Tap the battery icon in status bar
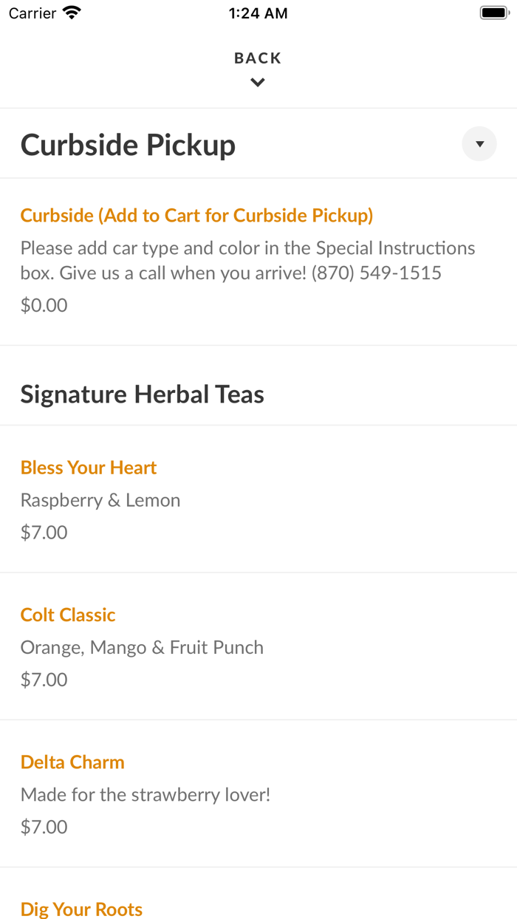The width and height of the screenshot is (517, 919). [x=494, y=13]
